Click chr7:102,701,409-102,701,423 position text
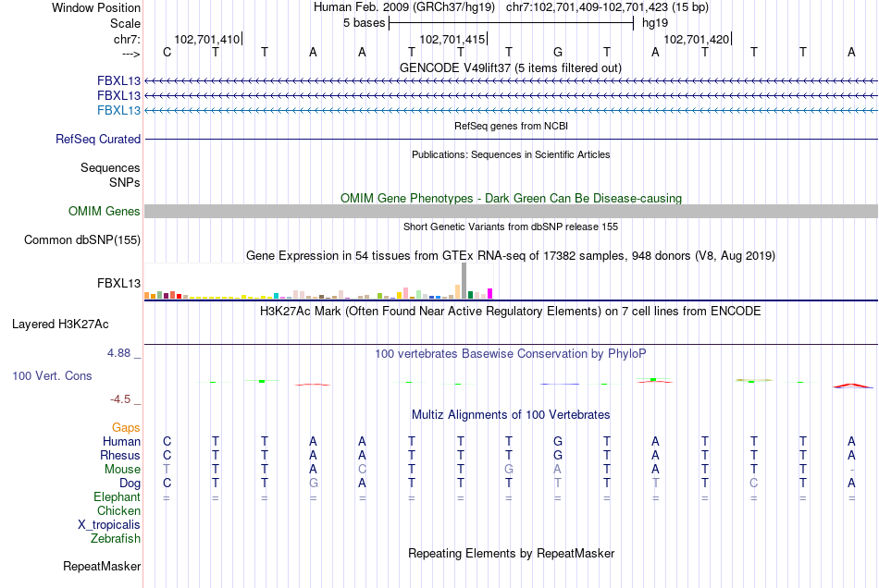Viewport: 879px width, 588px height. click(x=607, y=7)
